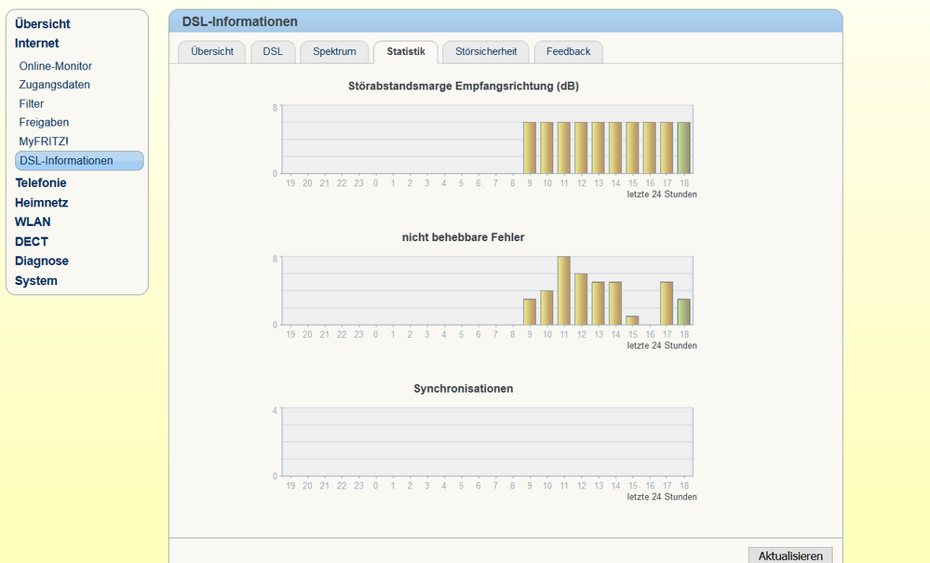This screenshot has height=563, width=930.
Task: Open the Filter submenu item
Action: [x=31, y=104]
